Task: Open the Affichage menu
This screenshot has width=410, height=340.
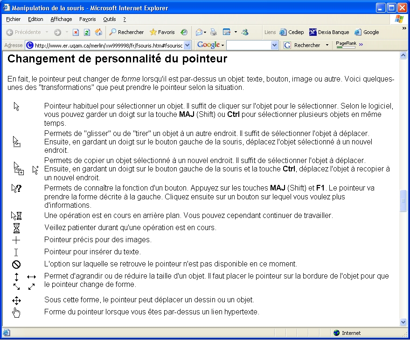Action: [x=61, y=19]
